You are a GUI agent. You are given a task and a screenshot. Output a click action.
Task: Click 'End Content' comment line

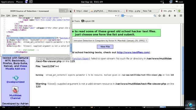click(28, 50)
